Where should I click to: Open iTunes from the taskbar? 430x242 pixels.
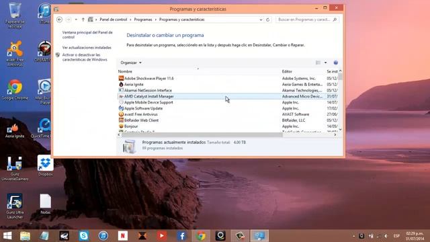(103, 236)
